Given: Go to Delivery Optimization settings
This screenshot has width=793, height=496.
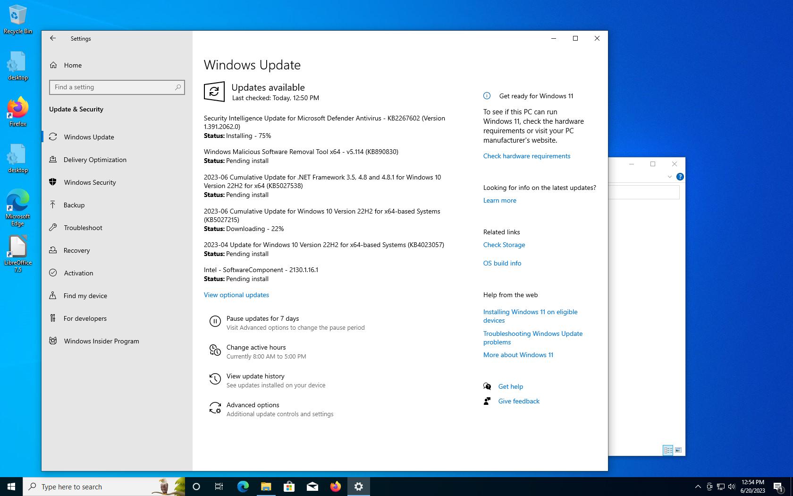Looking at the screenshot, I should tap(95, 160).
